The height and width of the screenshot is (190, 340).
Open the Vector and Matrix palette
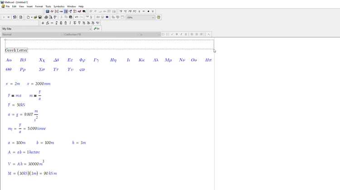[57, 11]
